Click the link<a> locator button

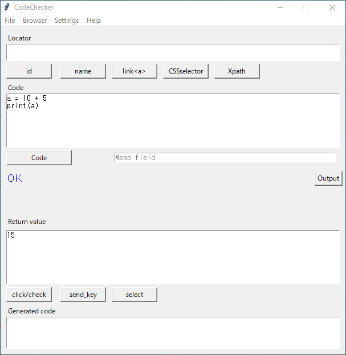coord(135,71)
